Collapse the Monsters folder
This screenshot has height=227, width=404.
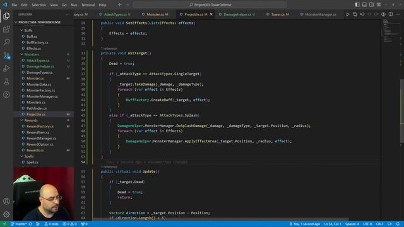click(x=32, y=54)
